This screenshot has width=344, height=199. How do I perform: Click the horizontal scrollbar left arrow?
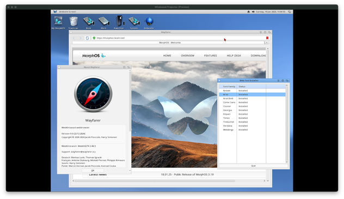(x=73, y=181)
